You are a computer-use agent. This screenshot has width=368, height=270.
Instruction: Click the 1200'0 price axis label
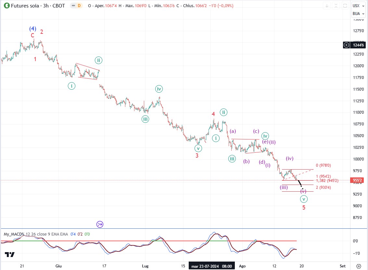[x=358, y=66]
